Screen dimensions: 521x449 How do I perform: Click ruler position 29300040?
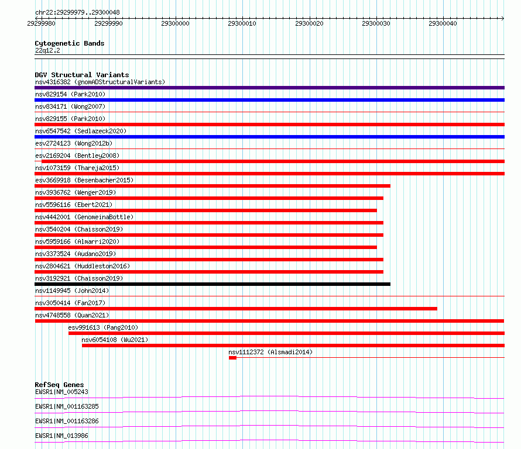point(443,23)
